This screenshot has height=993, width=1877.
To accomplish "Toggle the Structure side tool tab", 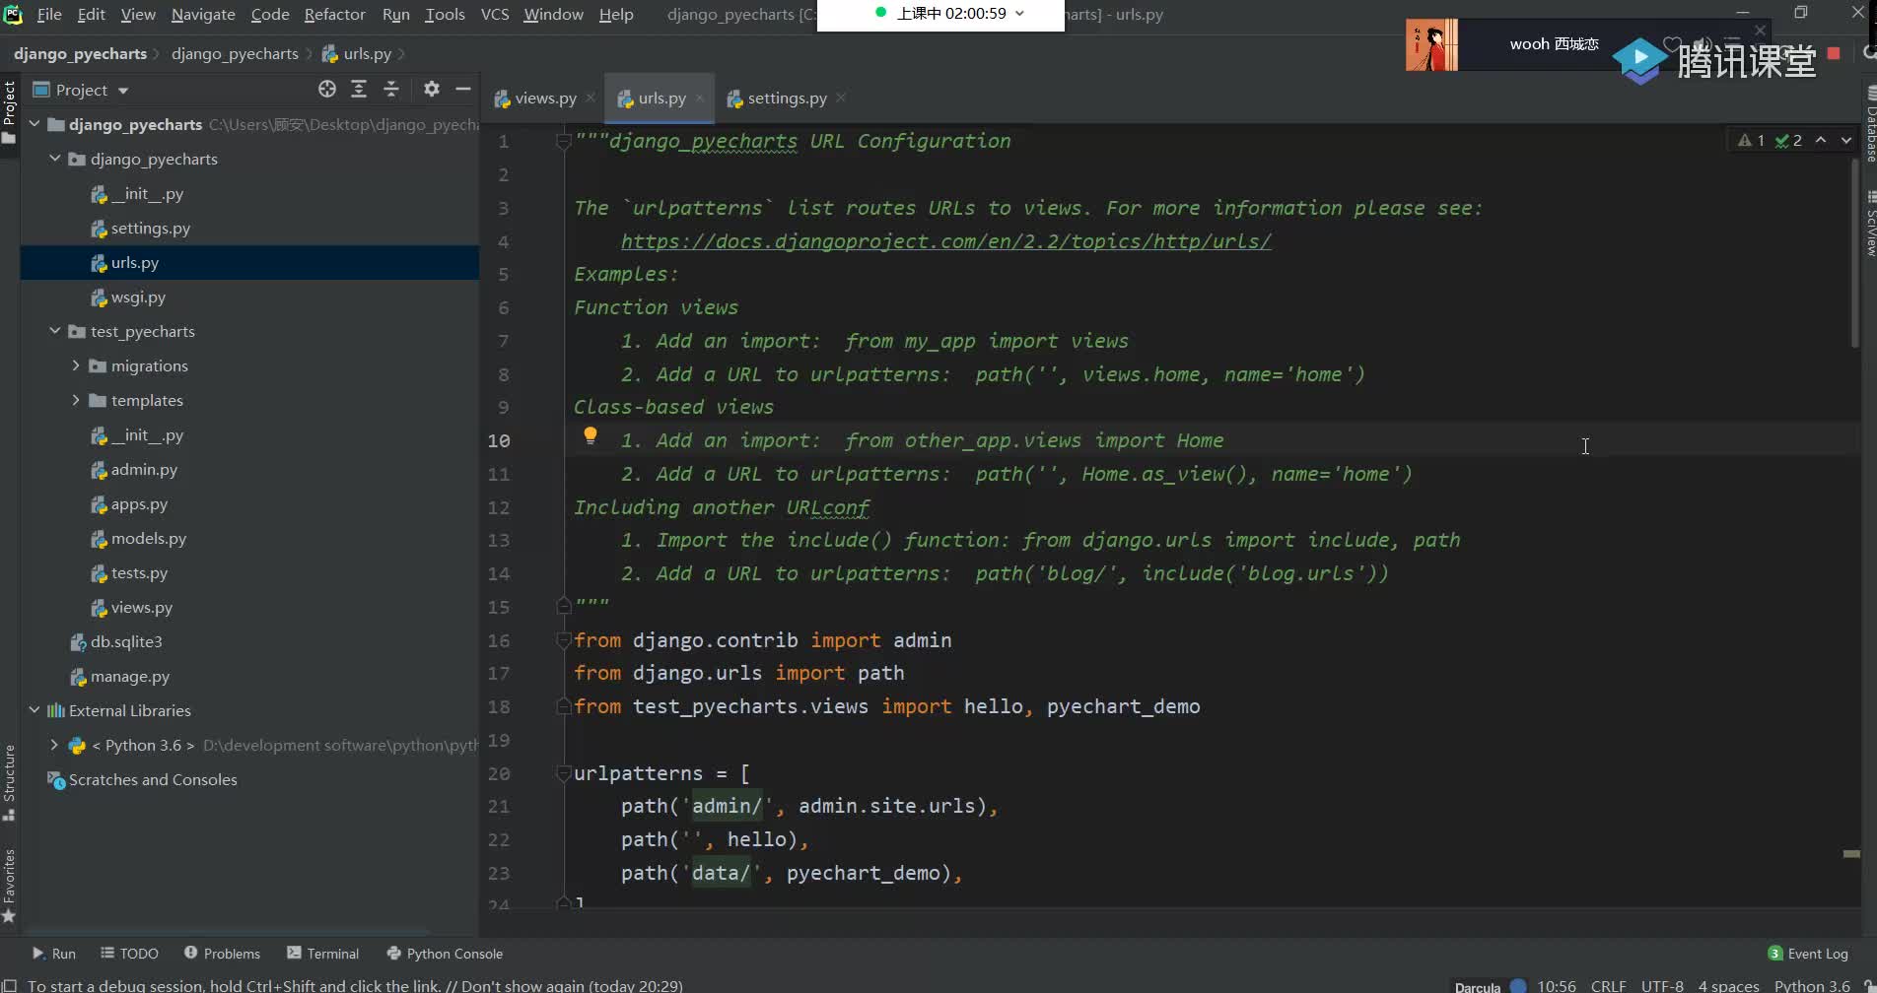I will (9, 783).
